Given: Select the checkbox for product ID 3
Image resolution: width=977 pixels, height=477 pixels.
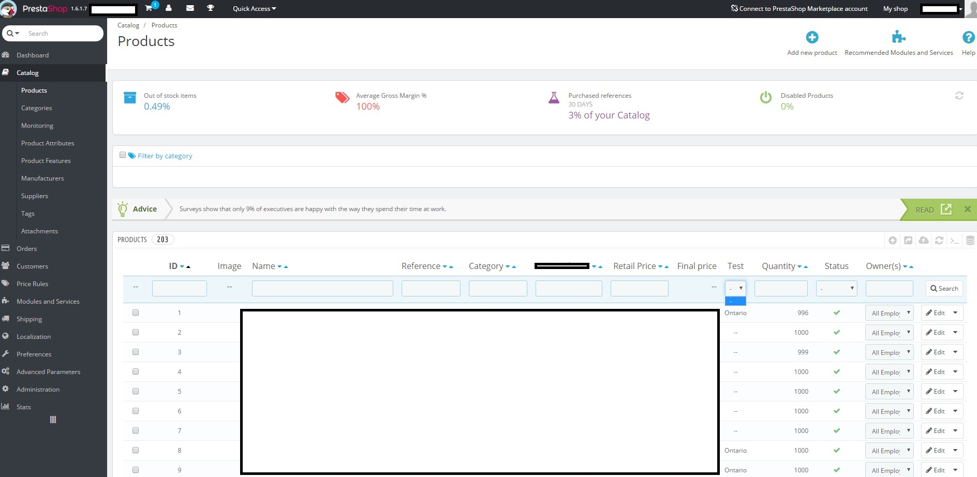Looking at the screenshot, I should (x=136, y=352).
